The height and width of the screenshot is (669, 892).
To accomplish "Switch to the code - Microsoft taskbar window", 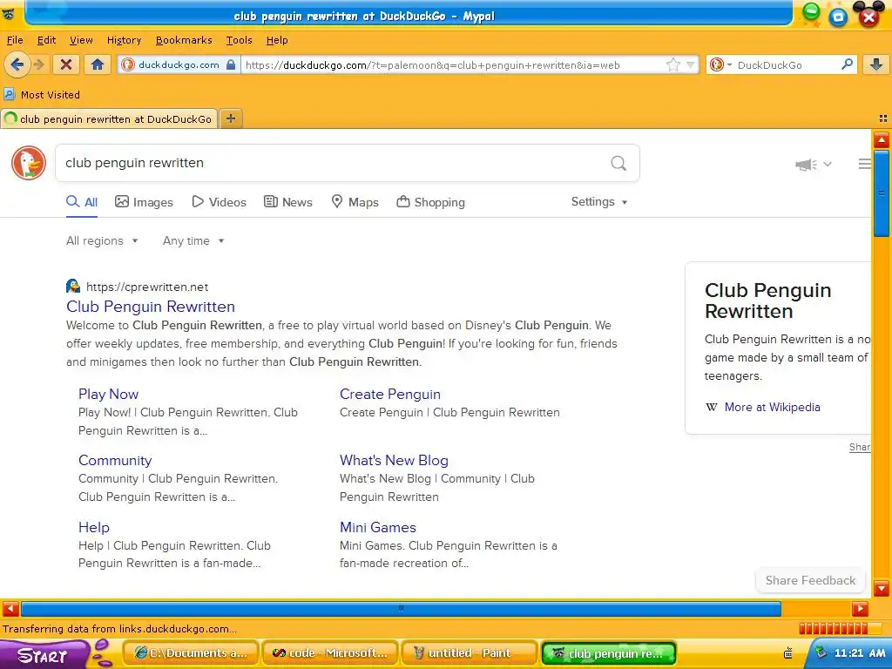I will pyautogui.click(x=330, y=653).
